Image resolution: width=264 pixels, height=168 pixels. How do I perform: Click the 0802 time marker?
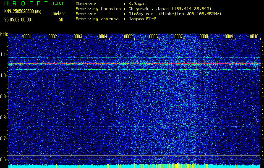52,37
